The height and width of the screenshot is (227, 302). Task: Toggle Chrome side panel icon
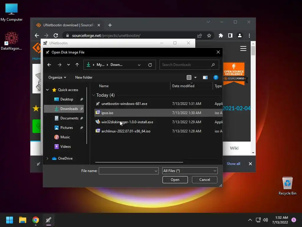(x=230, y=35)
